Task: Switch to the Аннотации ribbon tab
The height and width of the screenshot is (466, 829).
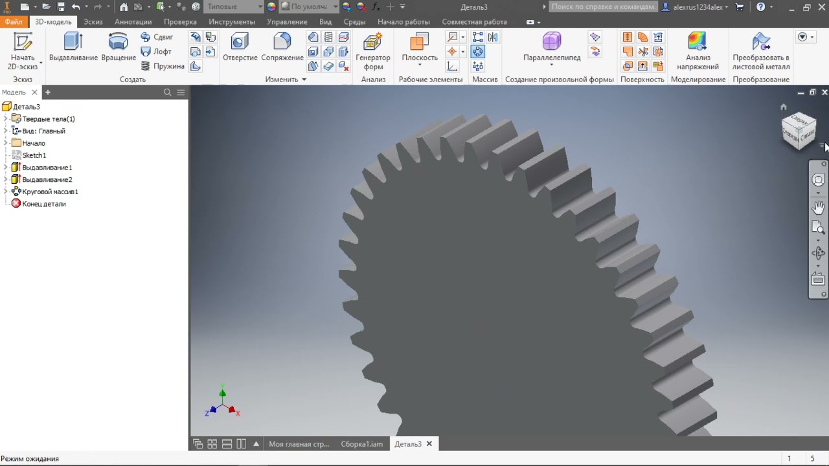Action: tap(133, 21)
